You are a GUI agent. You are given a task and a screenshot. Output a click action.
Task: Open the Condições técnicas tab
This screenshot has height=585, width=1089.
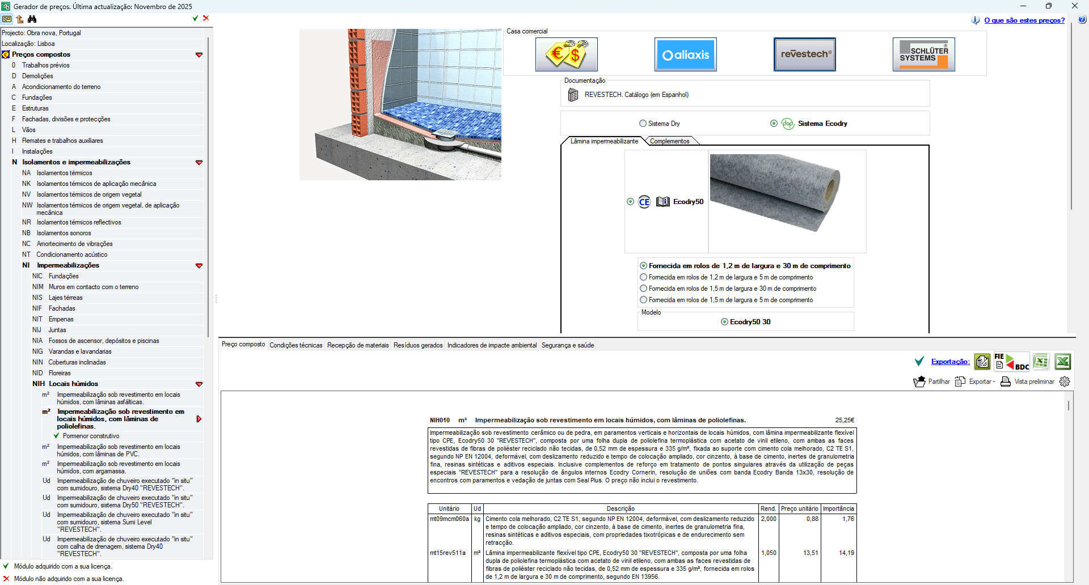pyautogui.click(x=296, y=345)
